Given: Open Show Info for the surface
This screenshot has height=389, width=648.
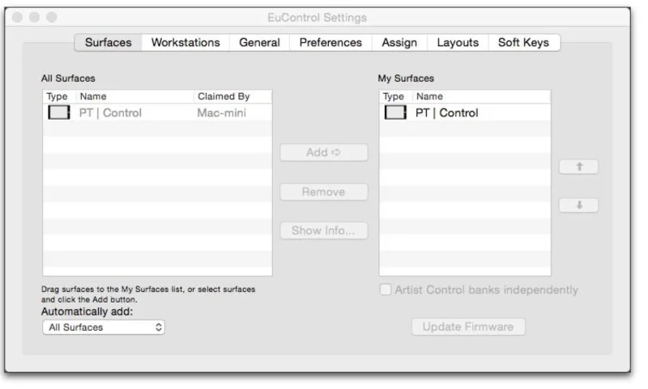Looking at the screenshot, I should (323, 230).
